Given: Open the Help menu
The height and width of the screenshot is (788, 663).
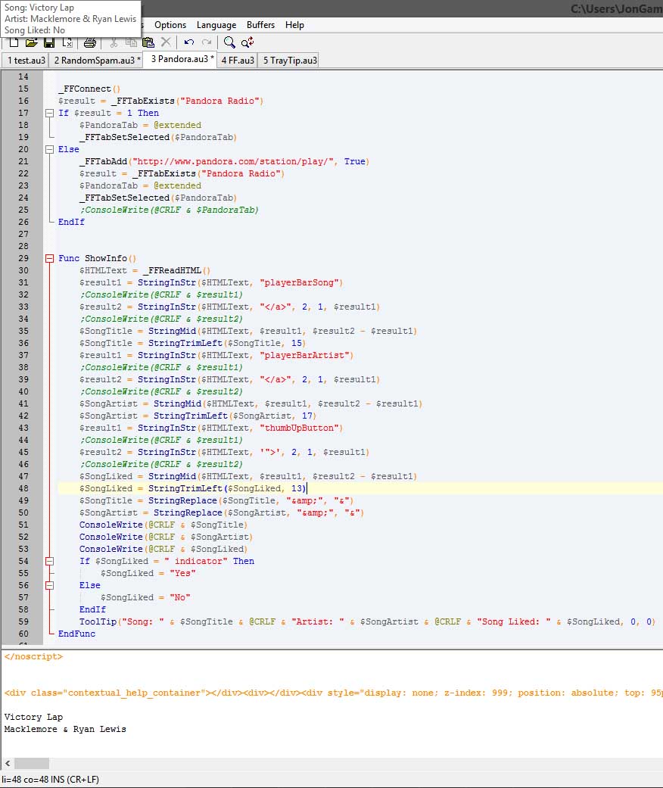Looking at the screenshot, I should (x=294, y=25).
